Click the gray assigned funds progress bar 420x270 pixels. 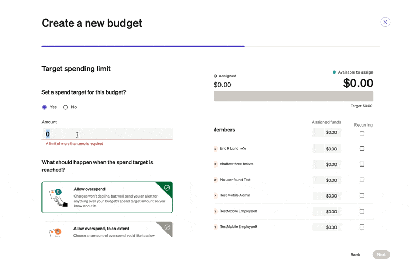pos(293,96)
